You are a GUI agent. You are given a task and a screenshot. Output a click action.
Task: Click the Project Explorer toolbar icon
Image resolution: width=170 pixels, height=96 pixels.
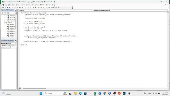(39, 7)
